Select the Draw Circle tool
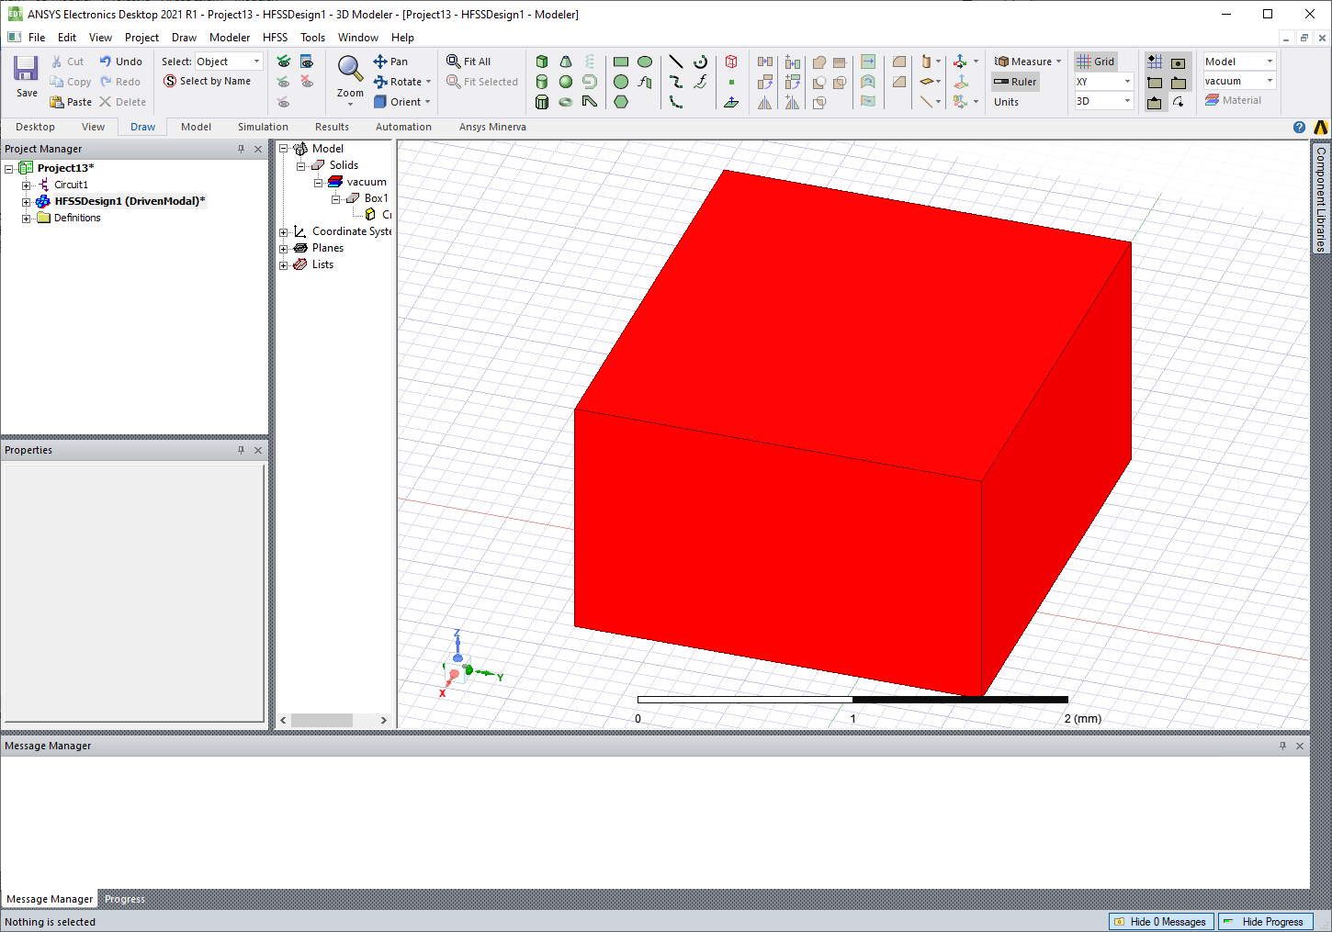Viewport: 1332px width, 932px height. click(621, 82)
